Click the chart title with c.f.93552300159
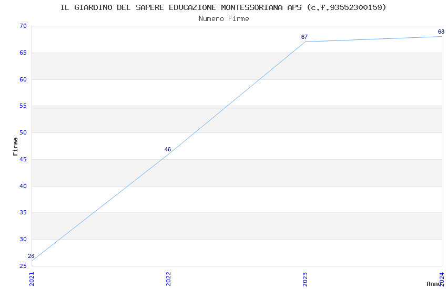The width and height of the screenshot is (447, 289). click(x=223, y=7)
